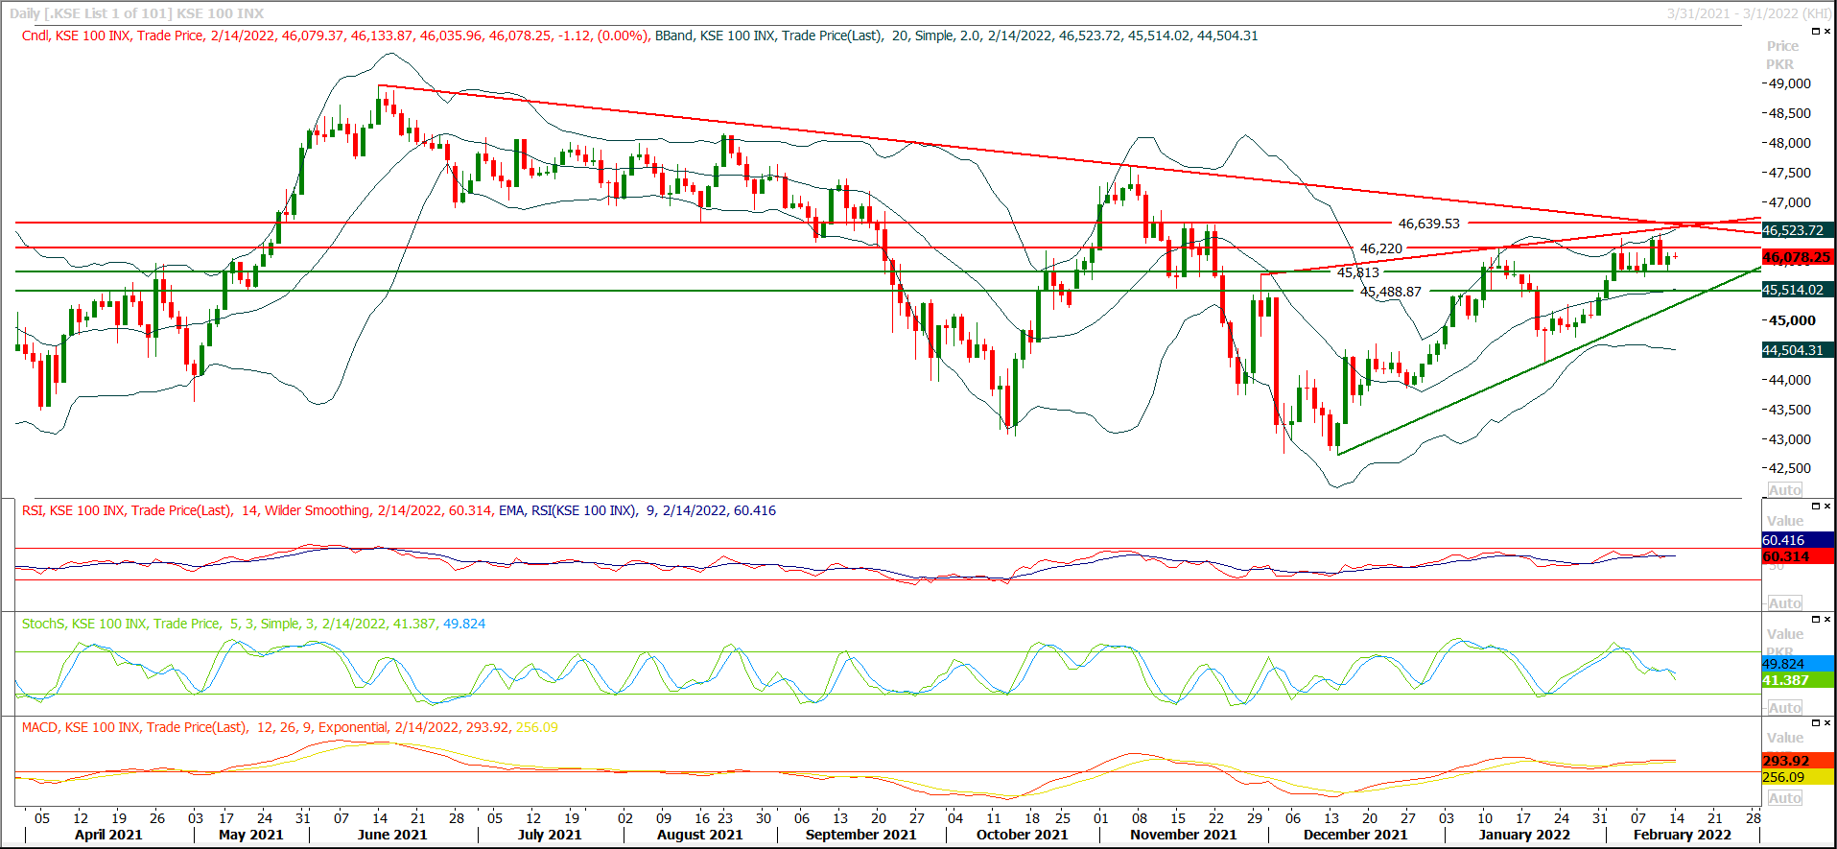The image size is (1837, 849).
Task: Select the StochS KSE 100 INX legend
Action: tap(253, 624)
